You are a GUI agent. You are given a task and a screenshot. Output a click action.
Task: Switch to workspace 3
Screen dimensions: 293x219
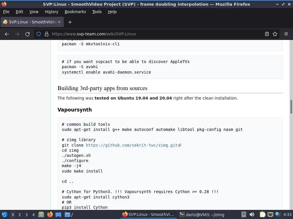tap(27, 215)
